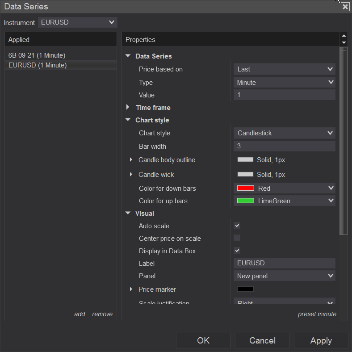
Task: Click the red down bars color swatch
Action: [246, 188]
